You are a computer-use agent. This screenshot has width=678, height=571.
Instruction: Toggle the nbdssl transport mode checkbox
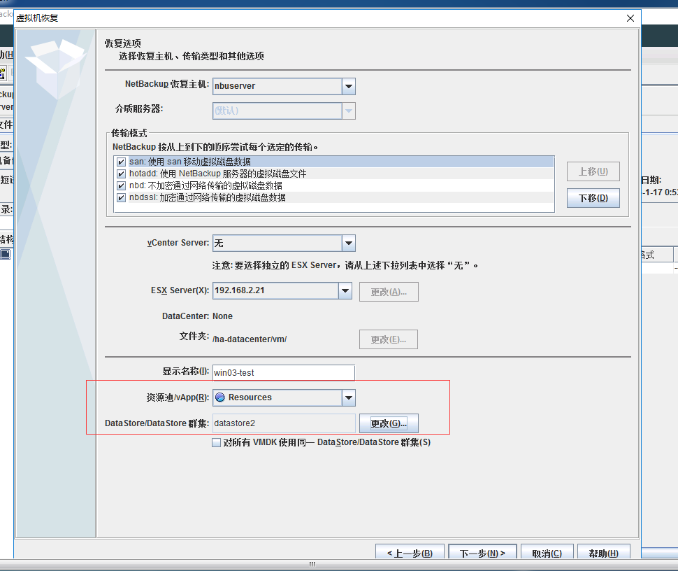coord(121,198)
